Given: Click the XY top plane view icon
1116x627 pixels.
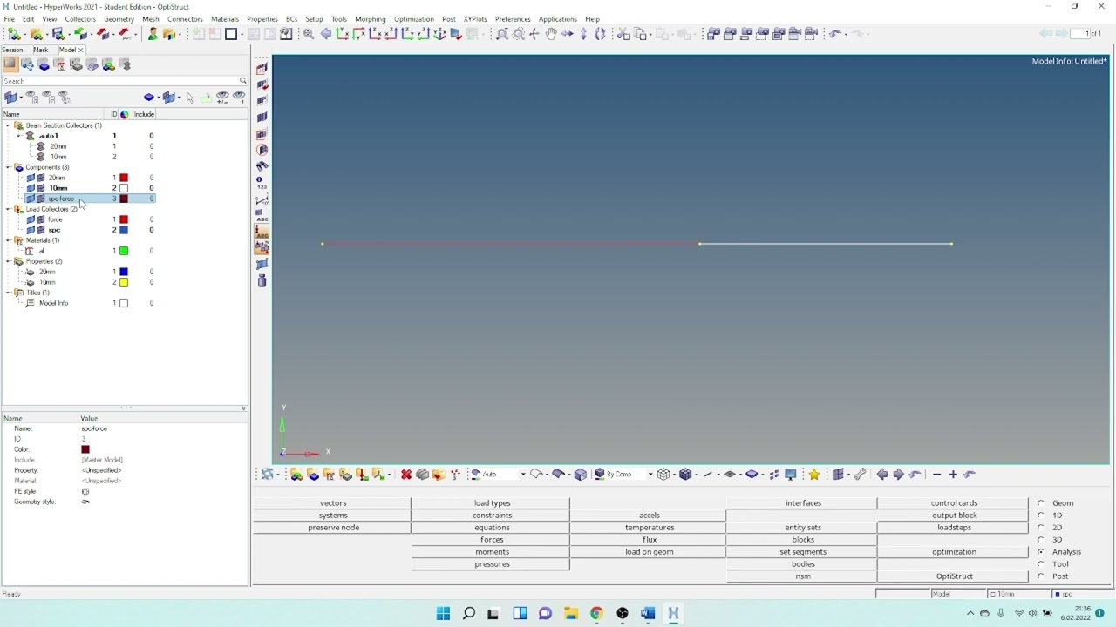Looking at the screenshot, I should [342, 34].
